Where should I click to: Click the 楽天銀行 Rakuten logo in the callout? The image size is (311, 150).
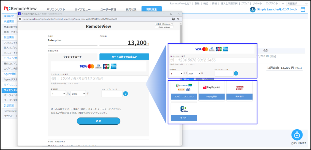tap(239, 88)
